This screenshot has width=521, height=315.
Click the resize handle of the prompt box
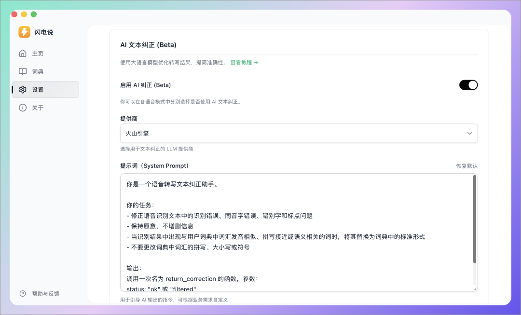tap(475, 288)
